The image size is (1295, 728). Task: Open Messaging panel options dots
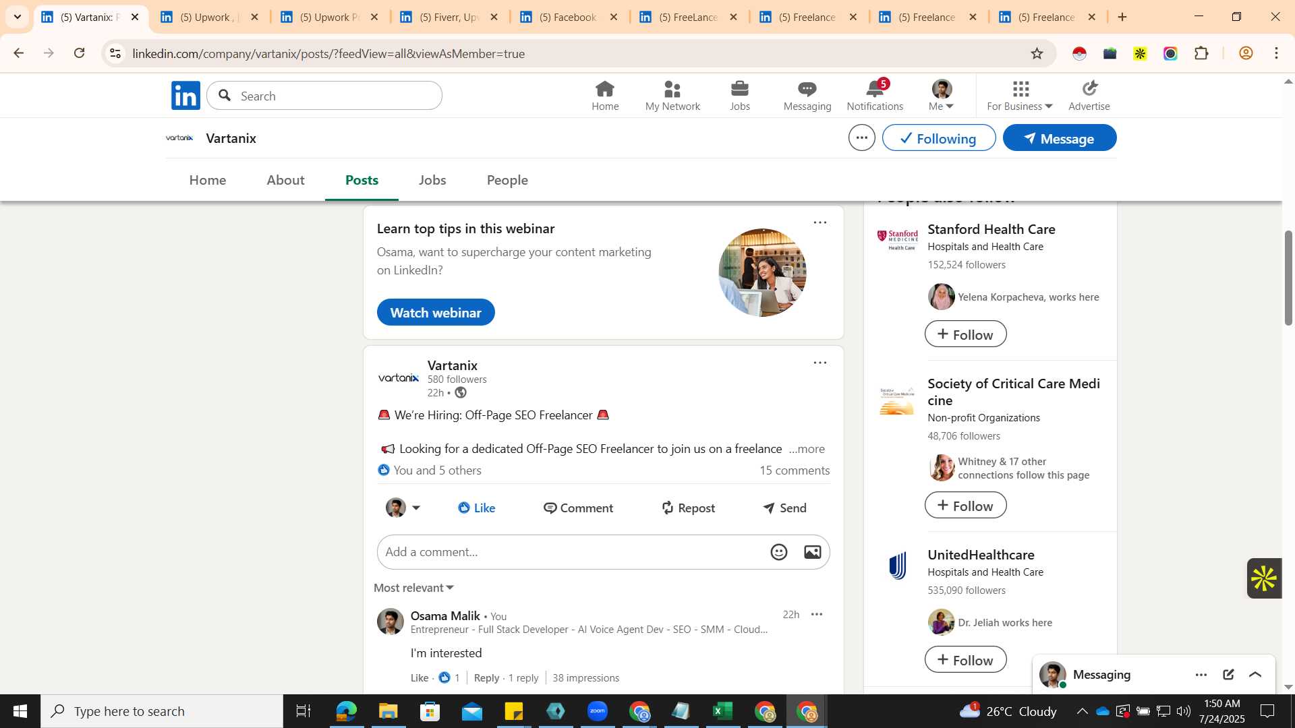[1201, 675]
